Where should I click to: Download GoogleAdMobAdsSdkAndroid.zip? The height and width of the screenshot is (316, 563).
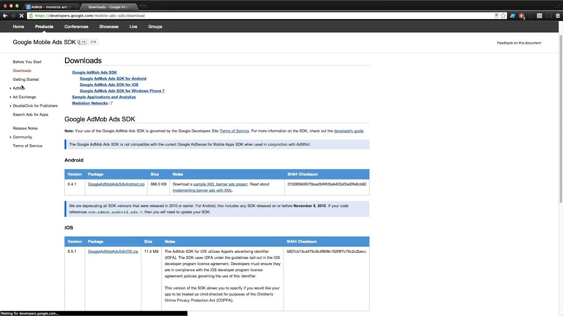coord(116,184)
